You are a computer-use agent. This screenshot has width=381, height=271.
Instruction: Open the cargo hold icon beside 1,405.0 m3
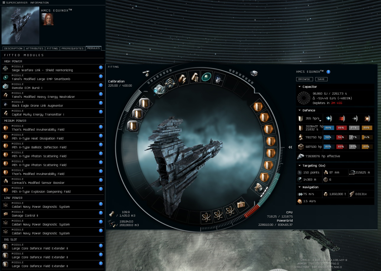[x=112, y=214]
